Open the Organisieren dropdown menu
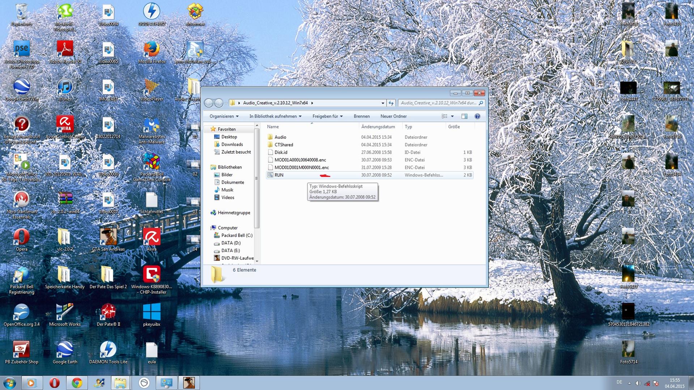Screen dimensions: 694x390 (224, 116)
